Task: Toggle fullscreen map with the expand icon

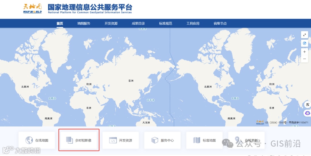Action: click(x=304, y=35)
